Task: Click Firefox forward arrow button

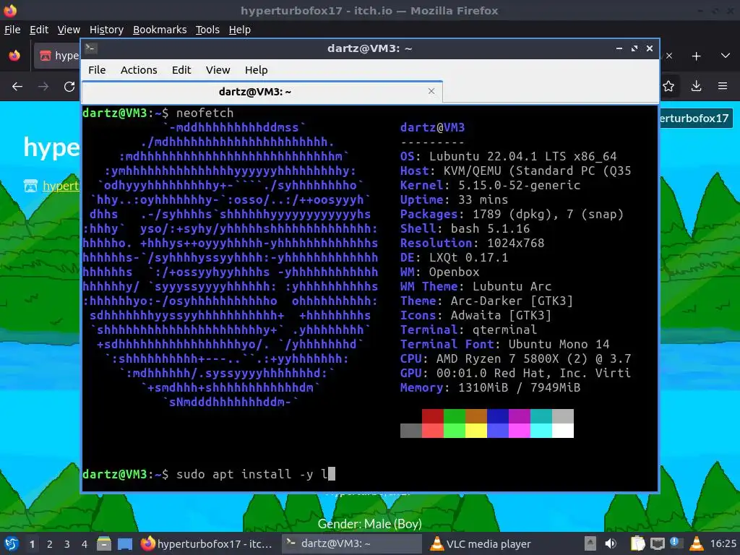Action: coord(43,87)
